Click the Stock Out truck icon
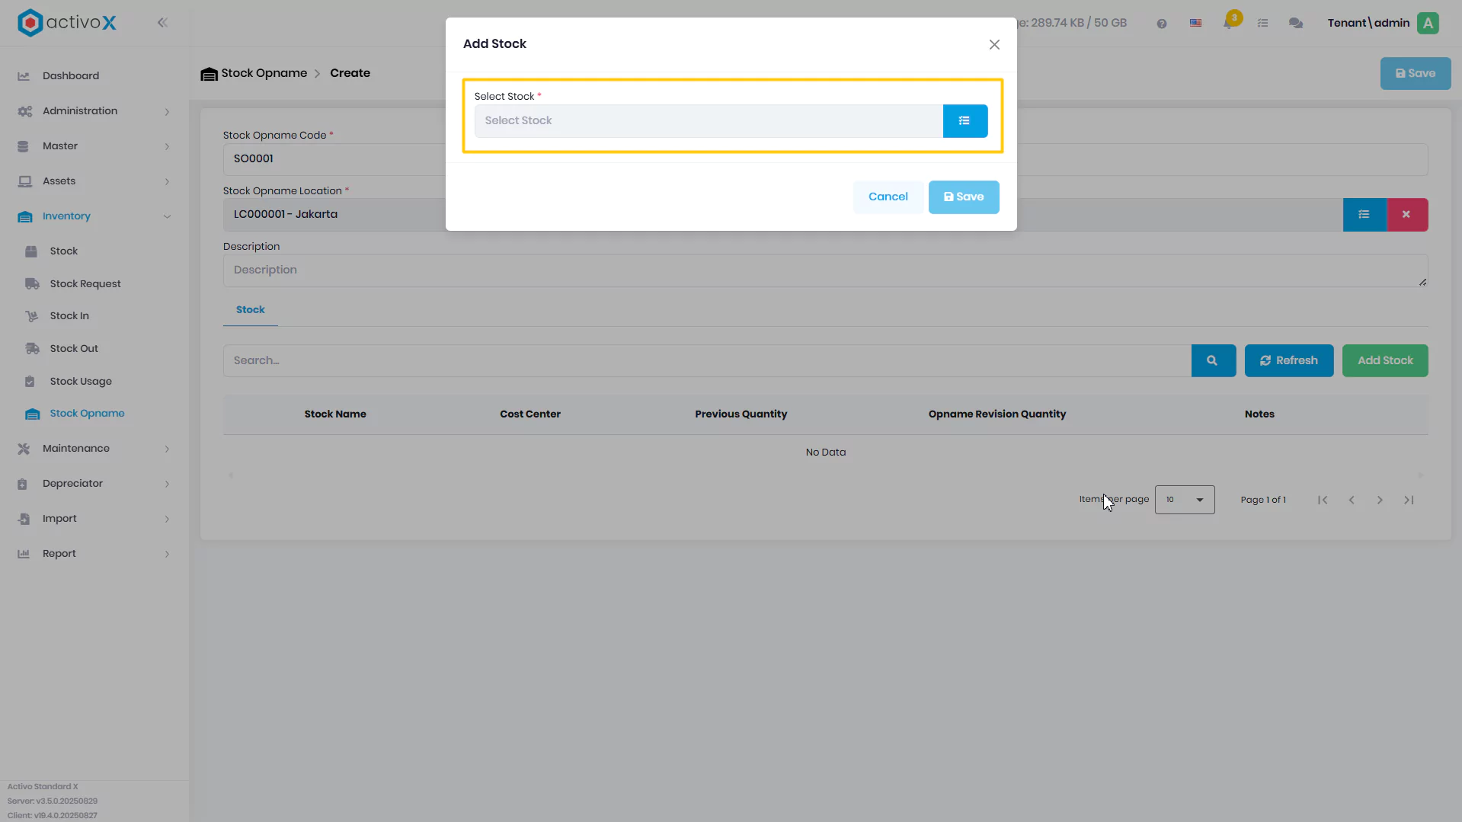1462x822 pixels. [x=32, y=349]
